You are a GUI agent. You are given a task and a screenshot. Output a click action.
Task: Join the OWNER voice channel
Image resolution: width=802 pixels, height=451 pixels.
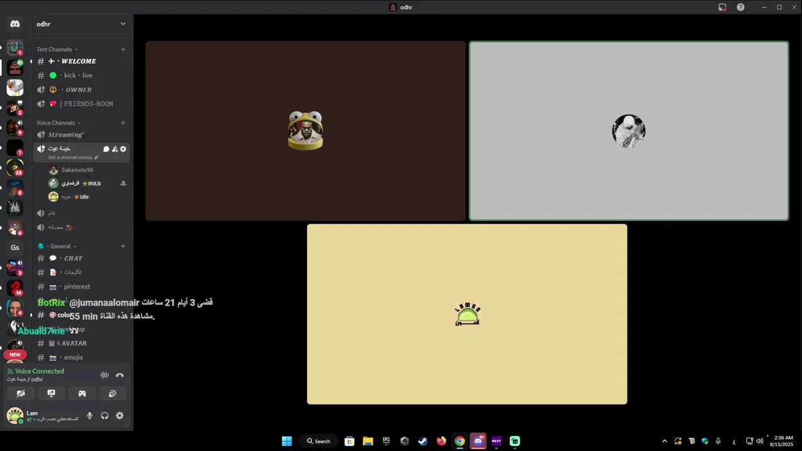coord(81,90)
